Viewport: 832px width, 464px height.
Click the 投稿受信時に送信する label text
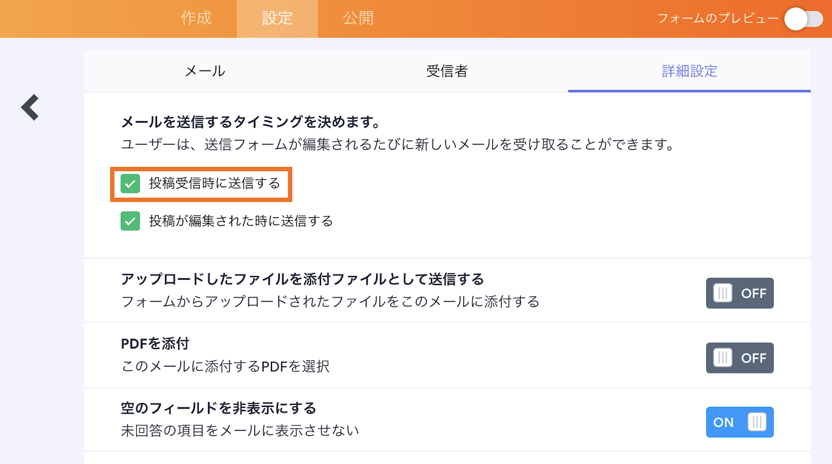point(214,184)
